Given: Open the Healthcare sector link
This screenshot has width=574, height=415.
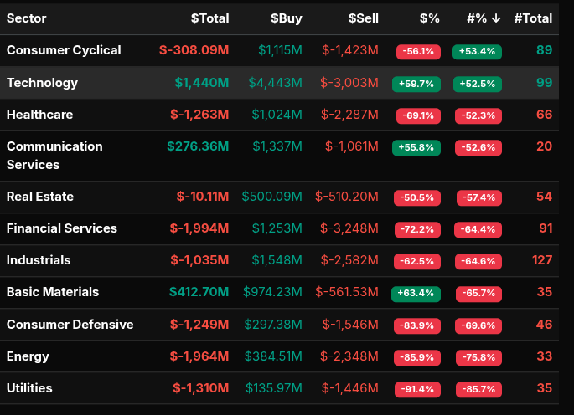Looking at the screenshot, I should [39, 115].
